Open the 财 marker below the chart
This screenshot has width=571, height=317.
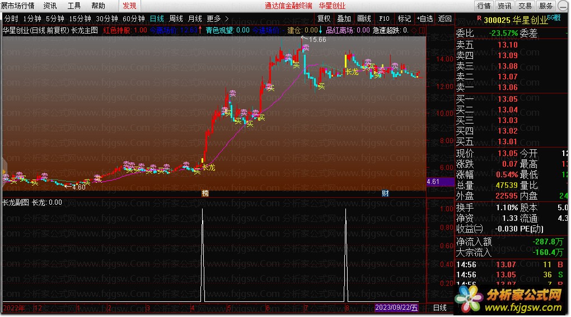click(x=385, y=193)
